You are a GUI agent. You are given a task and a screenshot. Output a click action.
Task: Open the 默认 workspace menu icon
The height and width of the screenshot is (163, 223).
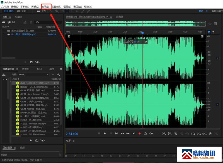point(207,11)
